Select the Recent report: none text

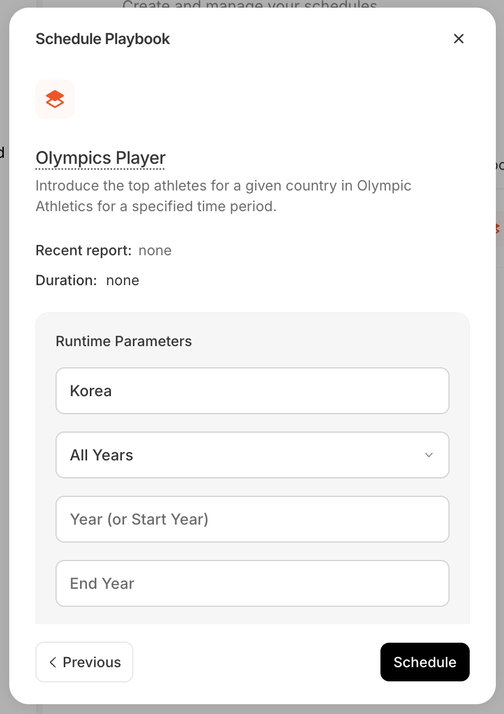point(103,250)
